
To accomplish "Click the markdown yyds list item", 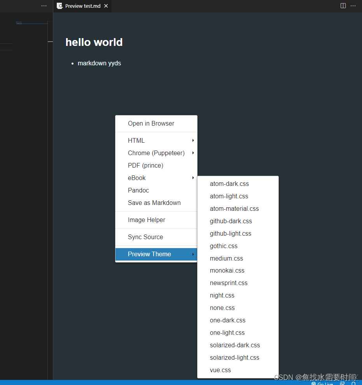I will [99, 63].
